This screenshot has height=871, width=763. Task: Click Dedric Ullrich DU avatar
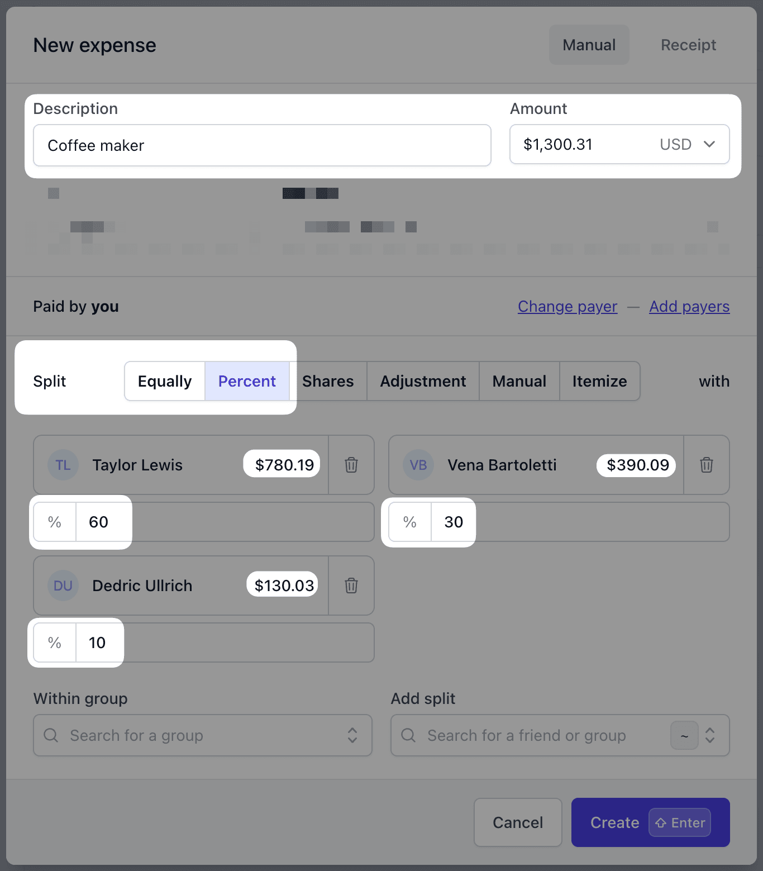tap(63, 586)
